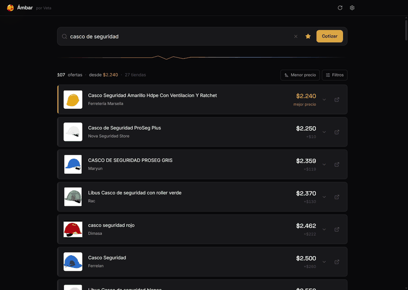This screenshot has height=290, width=408.
Task: Click the Maryun blue helmet thumbnail
Action: tap(73, 165)
